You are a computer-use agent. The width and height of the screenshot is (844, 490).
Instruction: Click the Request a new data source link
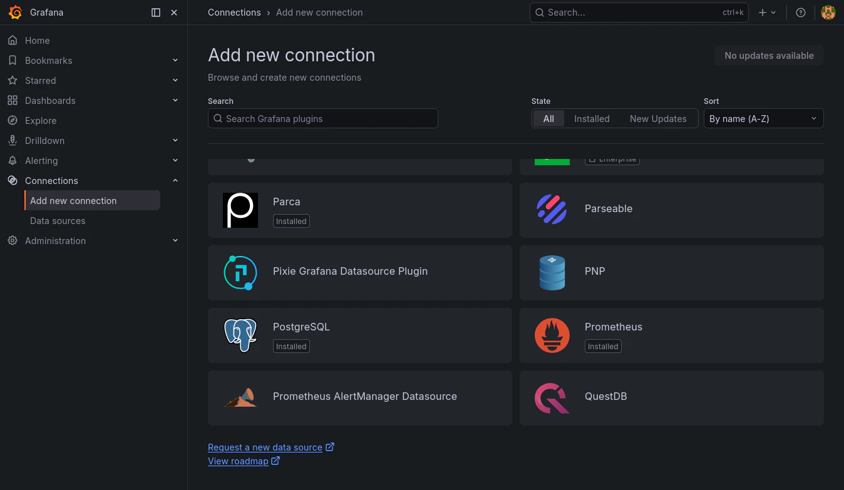[265, 447]
